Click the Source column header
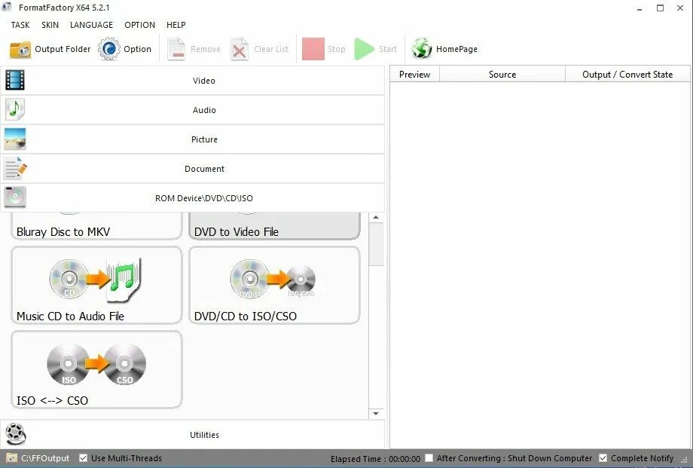Viewport: 693px width, 468px height. tap(502, 75)
